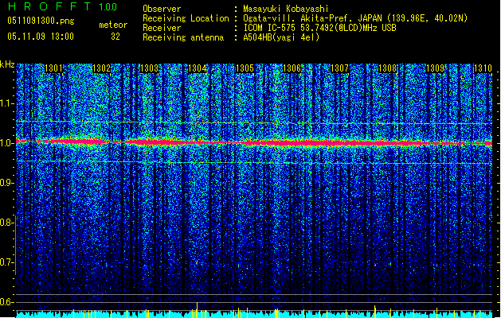Click the 1.0 frequency axis label
501x318 pixels.
[6, 143]
